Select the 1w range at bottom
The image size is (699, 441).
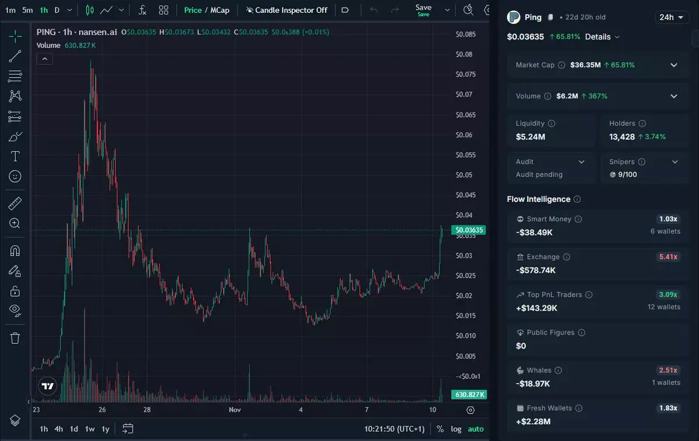[x=90, y=429]
